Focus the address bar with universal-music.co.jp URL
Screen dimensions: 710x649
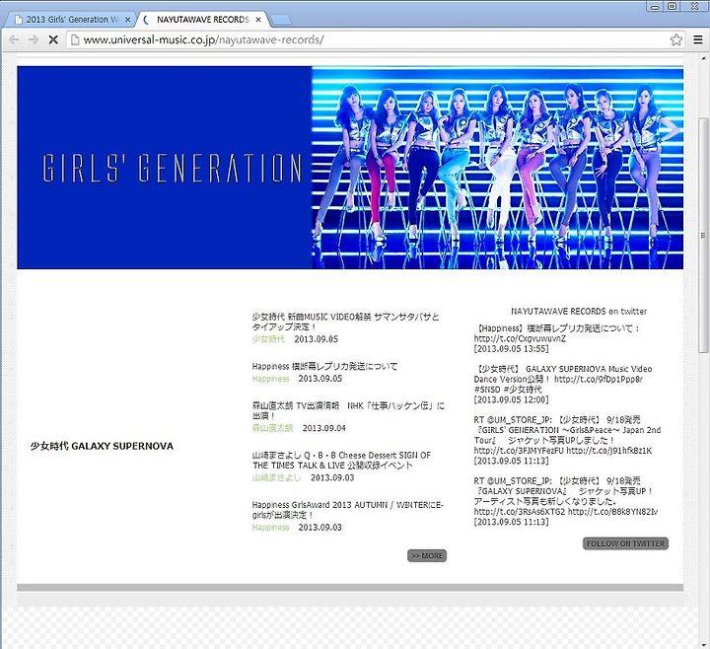pyautogui.click(x=374, y=39)
